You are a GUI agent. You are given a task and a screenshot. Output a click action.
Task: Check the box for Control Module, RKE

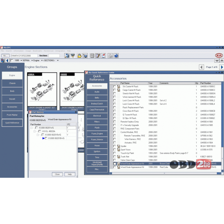point(115,132)
